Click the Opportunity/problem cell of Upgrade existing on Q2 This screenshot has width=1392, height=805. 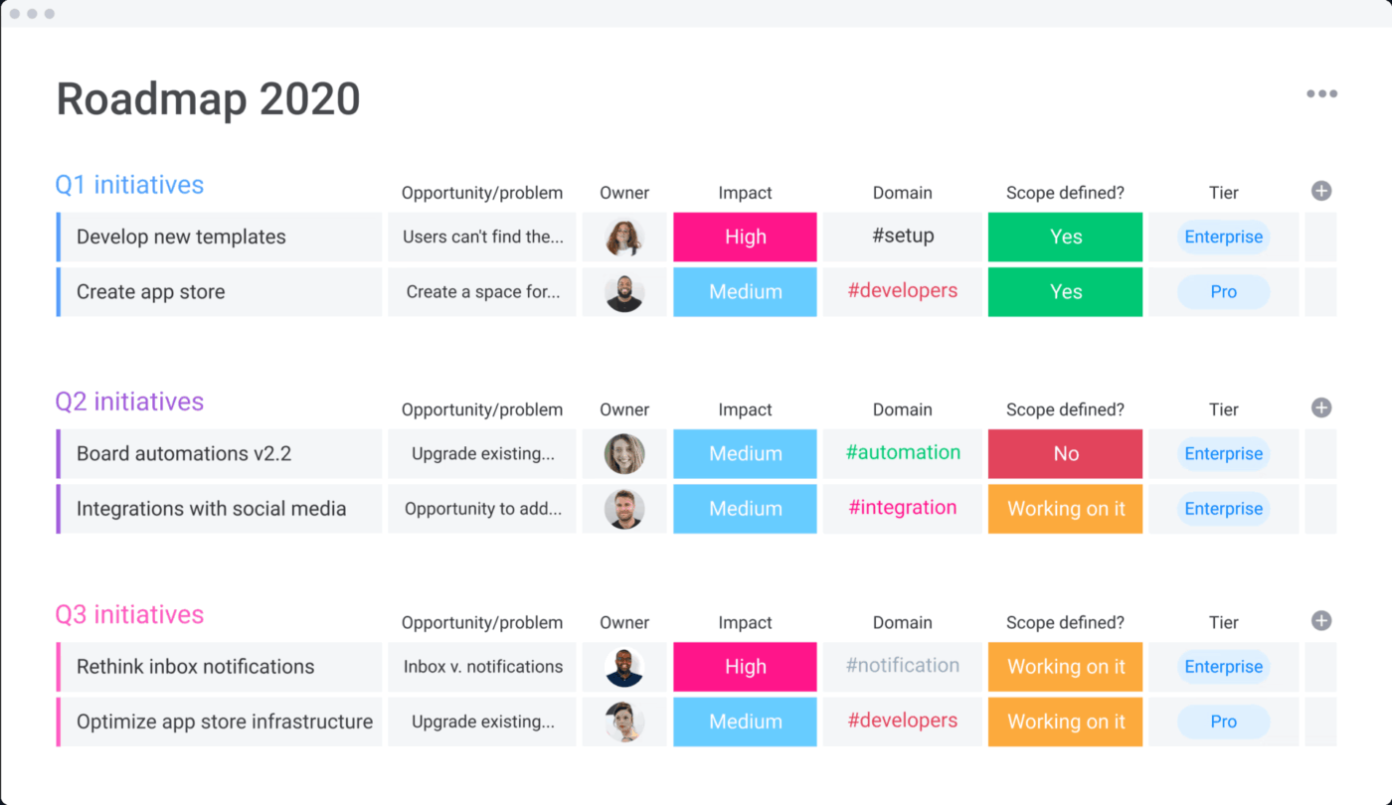click(x=482, y=453)
